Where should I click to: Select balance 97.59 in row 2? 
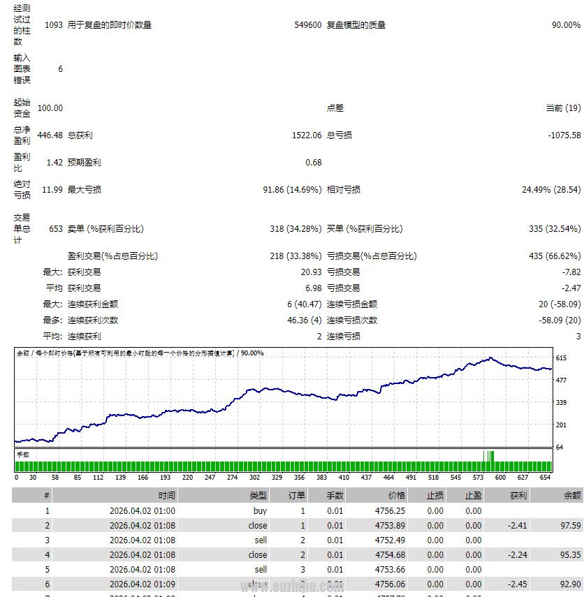tap(571, 526)
